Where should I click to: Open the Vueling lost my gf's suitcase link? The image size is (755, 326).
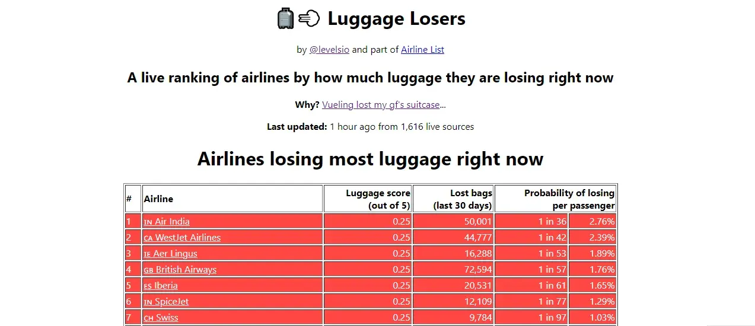(381, 105)
